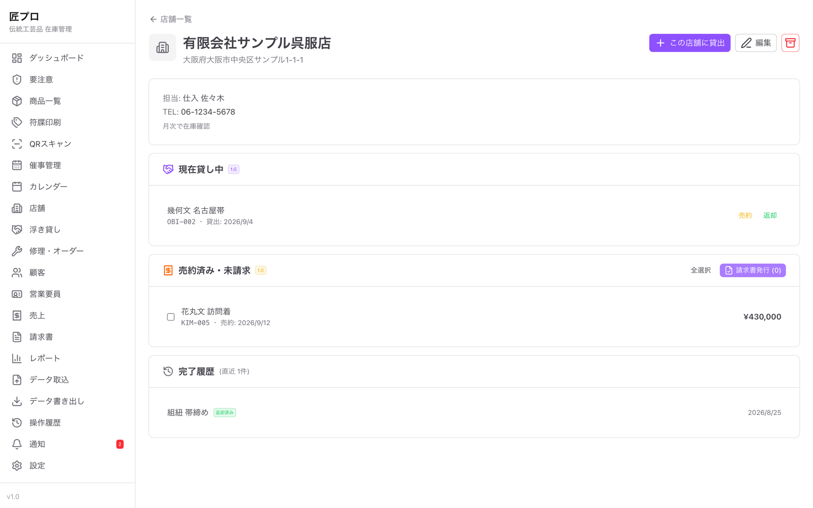Click the データ書き出し download icon
This screenshot has height=508, width=813.
tap(17, 401)
